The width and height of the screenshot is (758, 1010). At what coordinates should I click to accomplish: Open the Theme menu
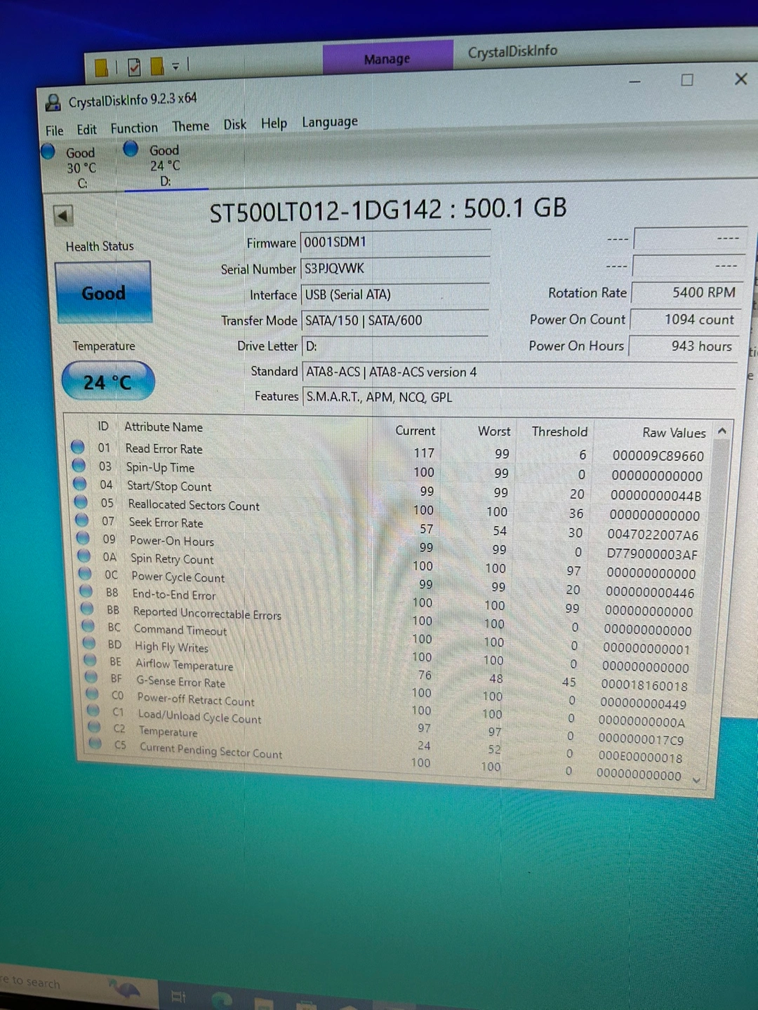click(x=191, y=126)
